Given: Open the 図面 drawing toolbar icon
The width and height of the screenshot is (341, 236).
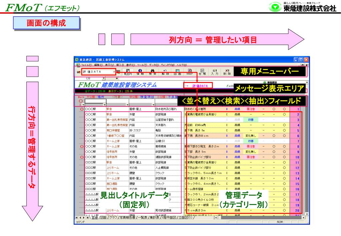Looking at the screenshot, I should point(177,72).
